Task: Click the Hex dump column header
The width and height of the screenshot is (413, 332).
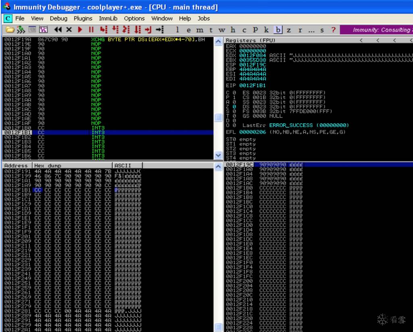Action: coord(73,165)
